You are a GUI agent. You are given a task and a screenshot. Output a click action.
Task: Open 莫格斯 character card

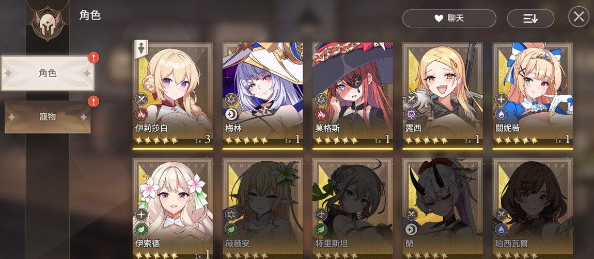tap(352, 96)
